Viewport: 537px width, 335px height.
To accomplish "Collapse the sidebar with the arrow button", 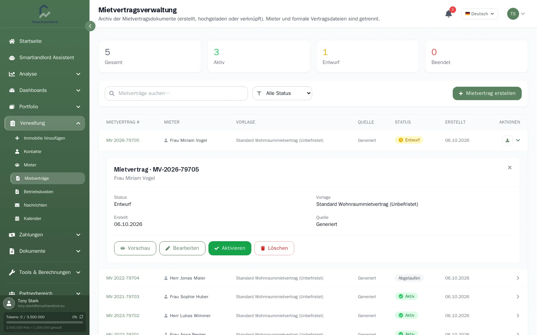I will 90,26.
